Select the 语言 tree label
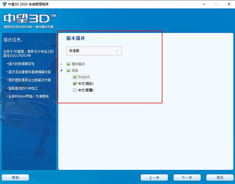The height and width of the screenshot is (184, 235). [x=75, y=71]
